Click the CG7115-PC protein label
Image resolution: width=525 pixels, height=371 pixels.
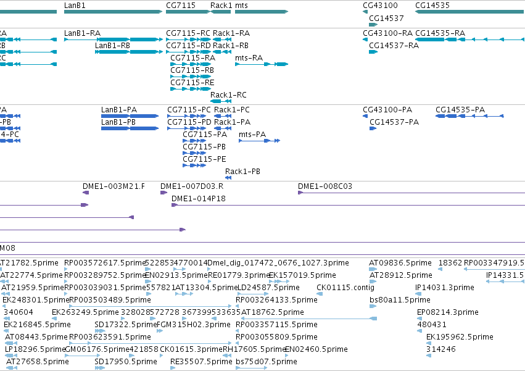point(189,110)
